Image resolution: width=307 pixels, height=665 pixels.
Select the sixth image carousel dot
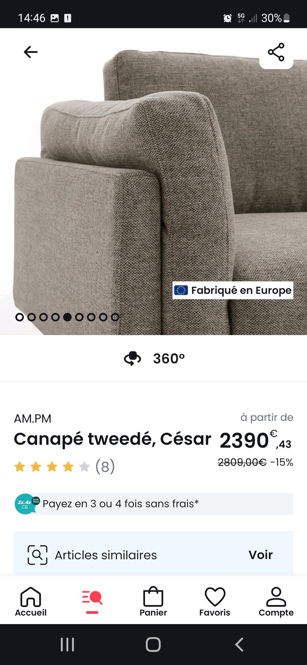tap(79, 317)
